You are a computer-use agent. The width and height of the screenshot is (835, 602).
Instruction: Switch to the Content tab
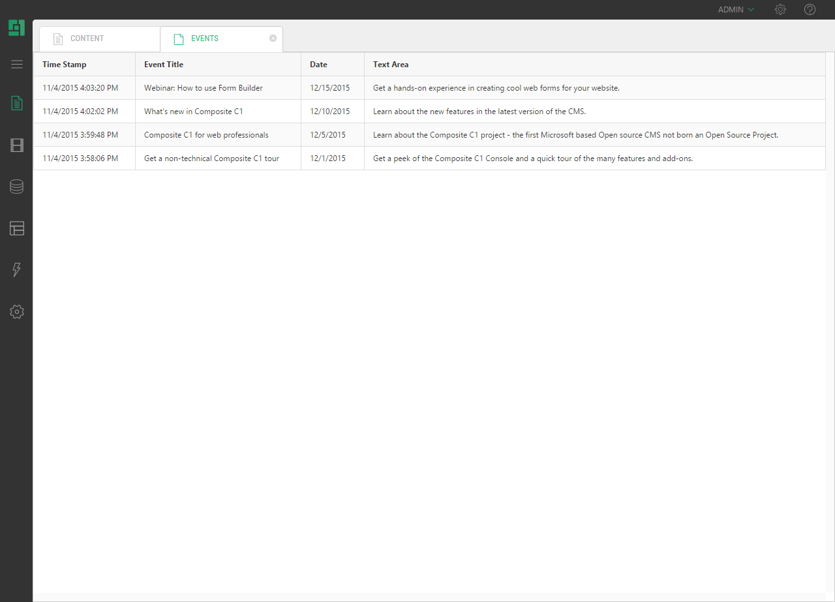point(87,38)
